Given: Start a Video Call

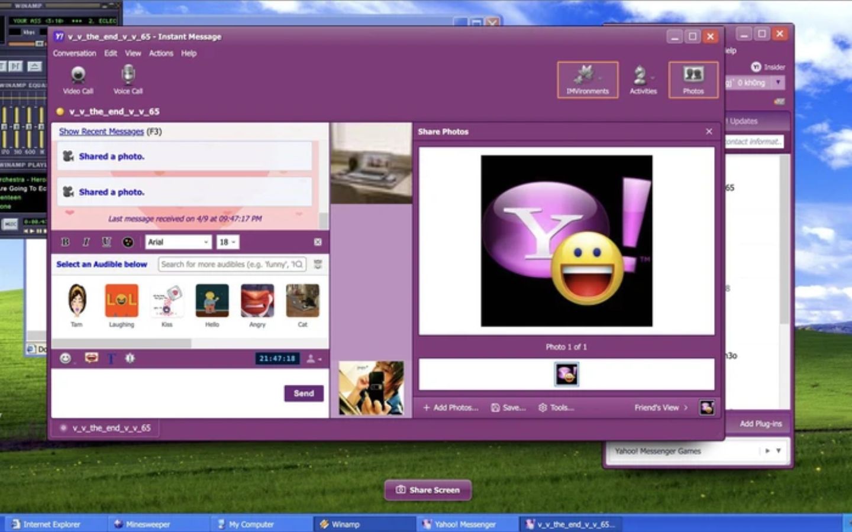Looking at the screenshot, I should click(x=78, y=79).
